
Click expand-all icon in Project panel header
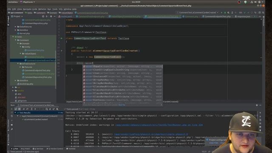coord(47,16)
